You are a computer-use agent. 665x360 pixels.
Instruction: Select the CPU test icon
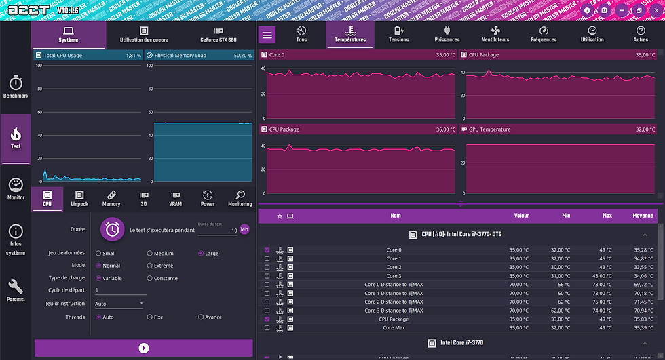[x=47, y=195]
